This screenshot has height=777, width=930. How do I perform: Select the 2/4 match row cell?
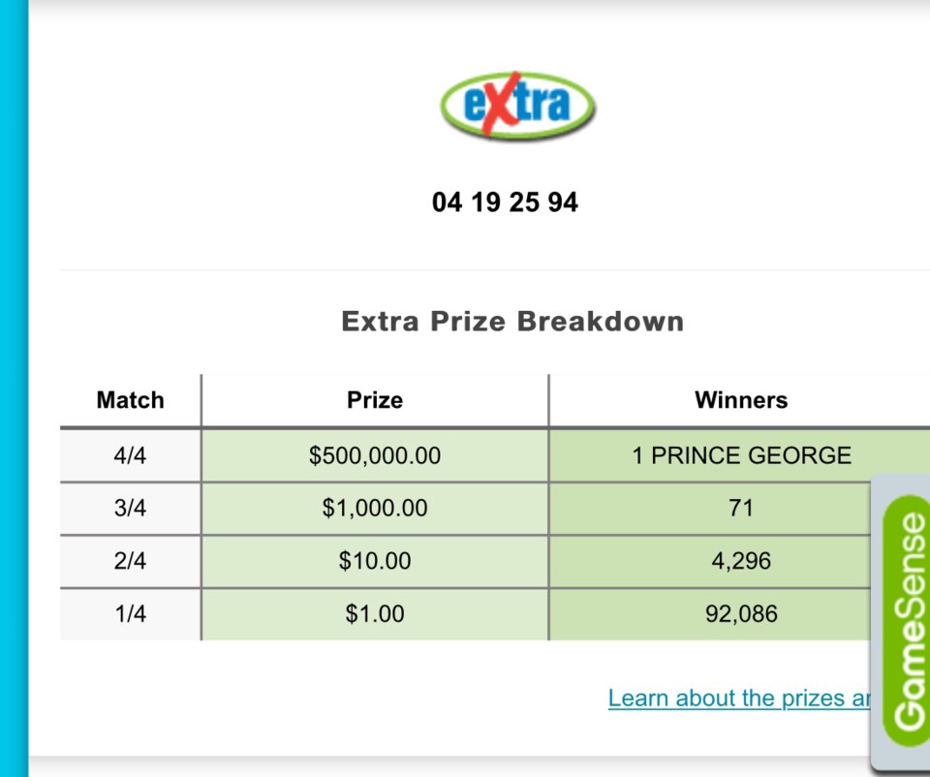(131, 561)
